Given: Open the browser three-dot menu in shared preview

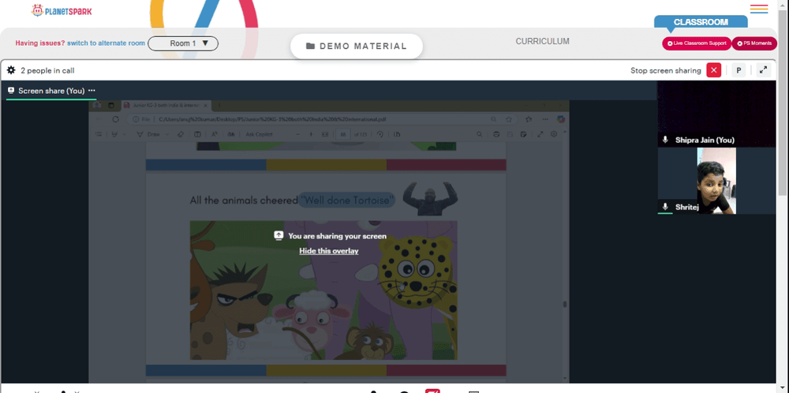Looking at the screenshot, I should coord(545,119).
